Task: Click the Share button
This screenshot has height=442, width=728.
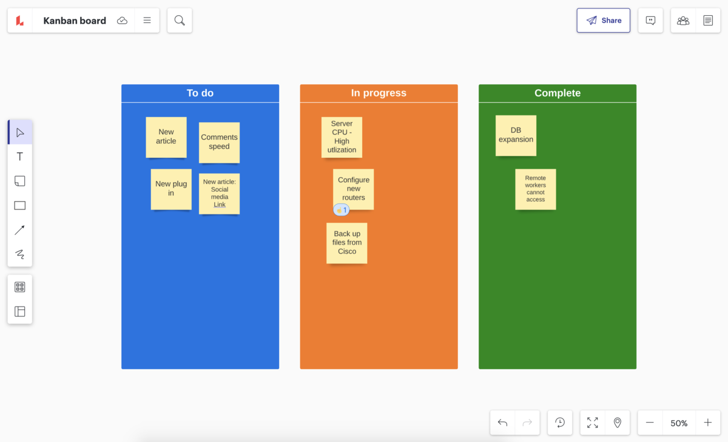Action: [x=604, y=20]
